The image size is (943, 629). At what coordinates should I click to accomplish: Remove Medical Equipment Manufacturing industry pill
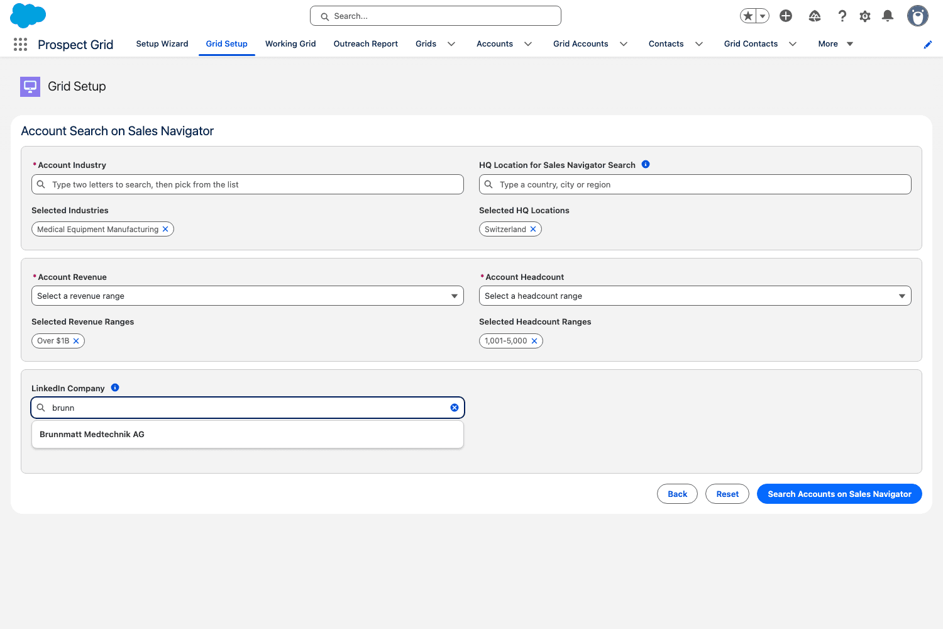(165, 229)
